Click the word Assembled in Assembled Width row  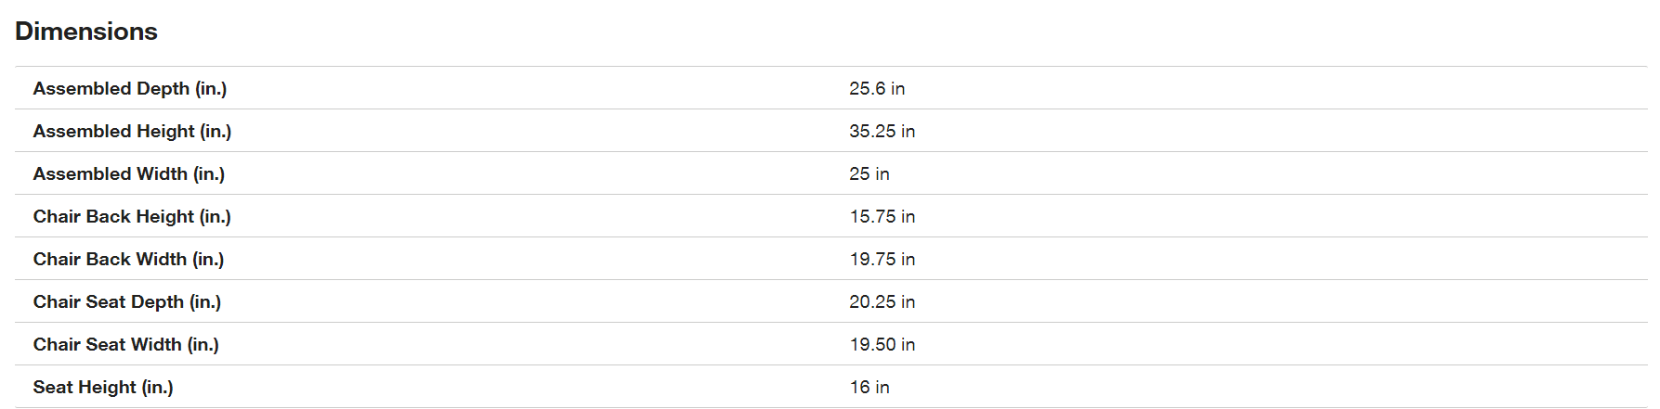tap(70, 173)
